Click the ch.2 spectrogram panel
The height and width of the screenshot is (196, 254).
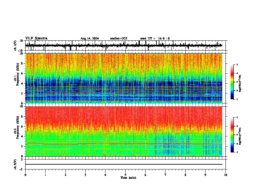pyautogui.click(x=124, y=131)
